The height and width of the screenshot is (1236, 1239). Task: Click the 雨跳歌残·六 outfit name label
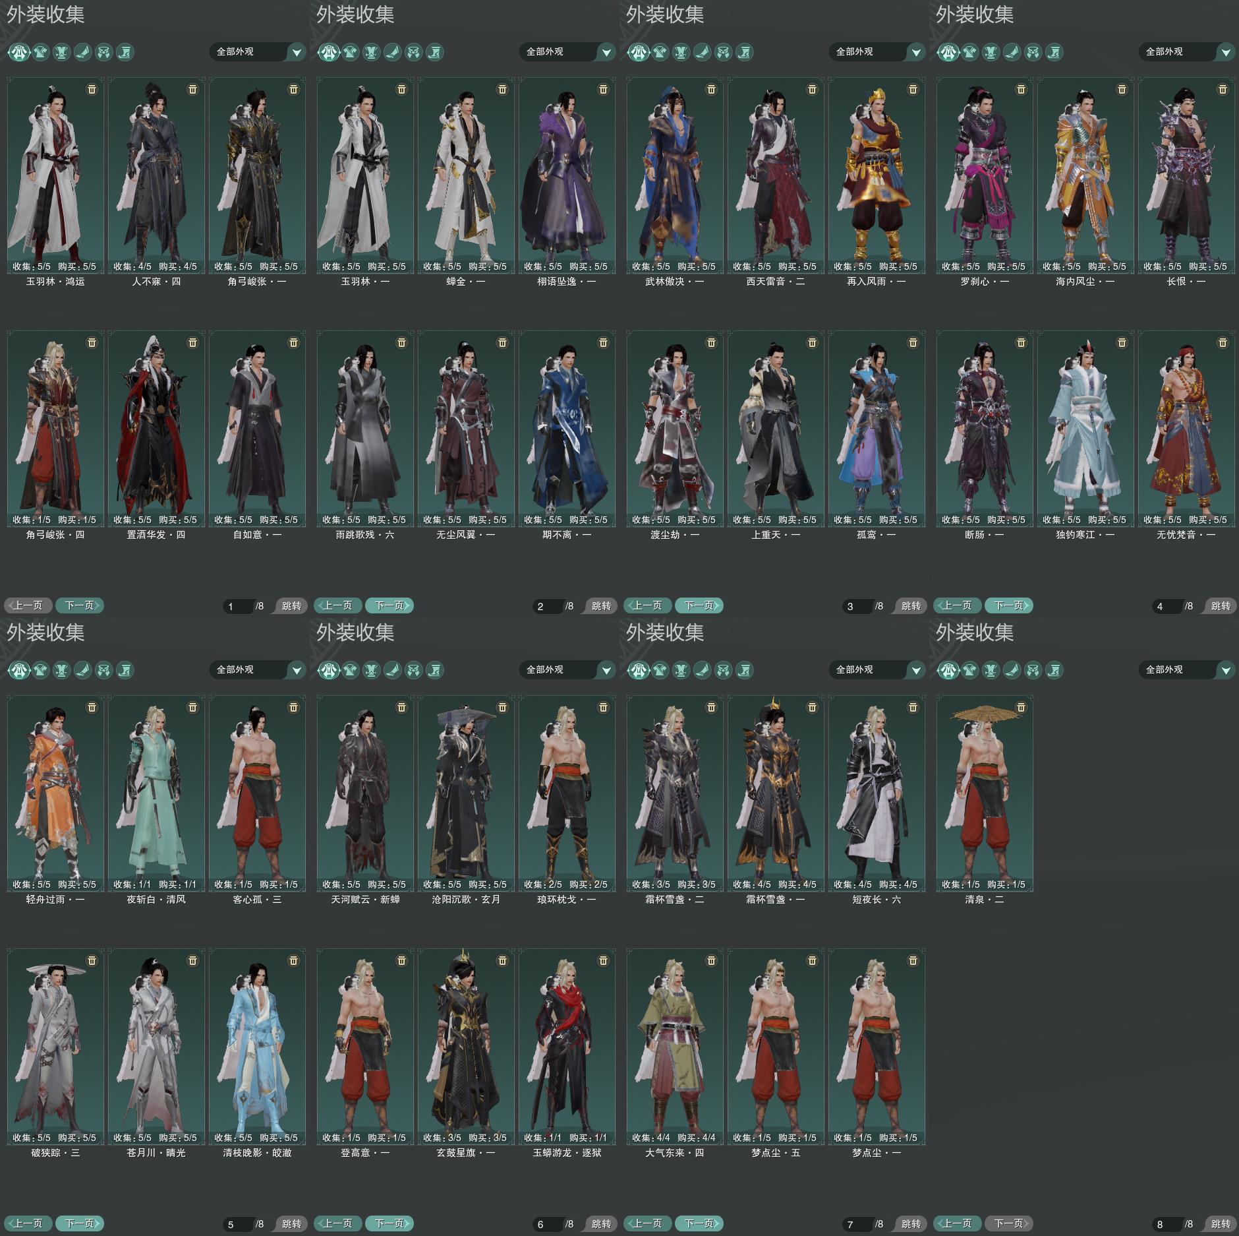365,535
